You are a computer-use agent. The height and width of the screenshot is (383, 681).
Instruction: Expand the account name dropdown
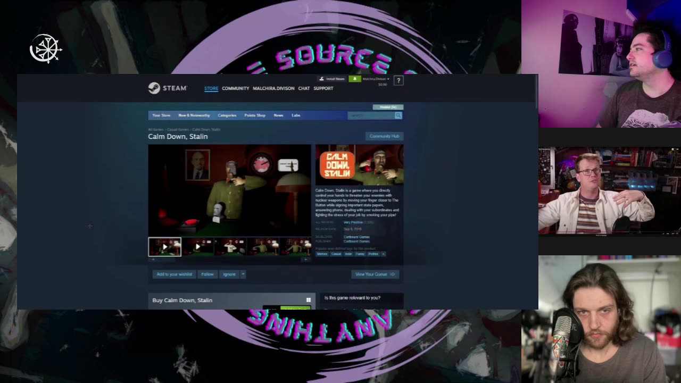pyautogui.click(x=376, y=79)
